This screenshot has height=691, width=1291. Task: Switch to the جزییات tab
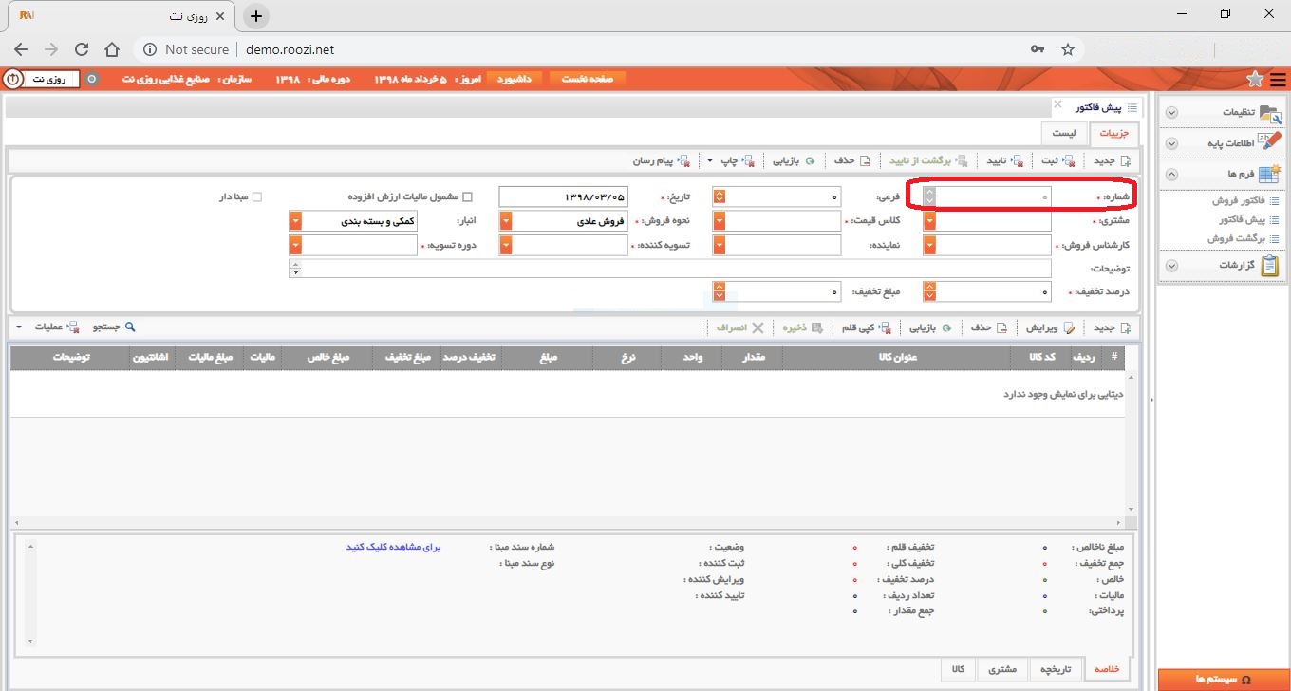pyautogui.click(x=1113, y=134)
